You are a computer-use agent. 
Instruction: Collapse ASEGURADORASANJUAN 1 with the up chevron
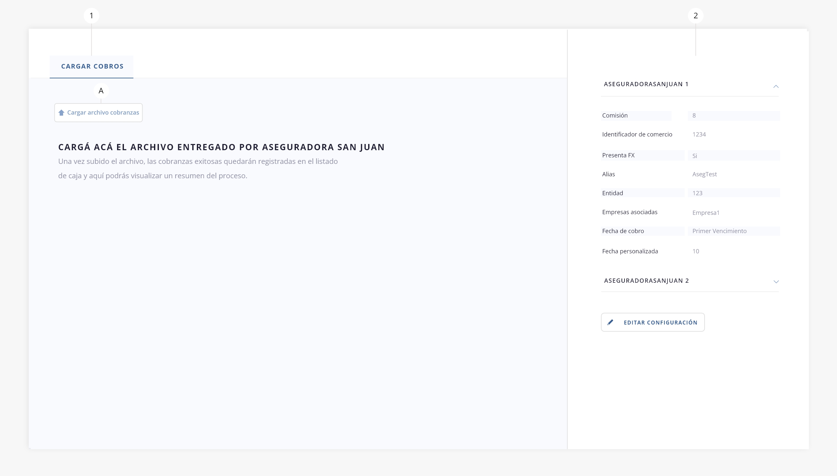(776, 86)
